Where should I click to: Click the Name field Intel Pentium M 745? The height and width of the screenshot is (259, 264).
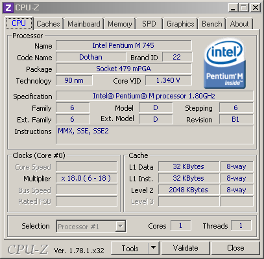pos(124,45)
